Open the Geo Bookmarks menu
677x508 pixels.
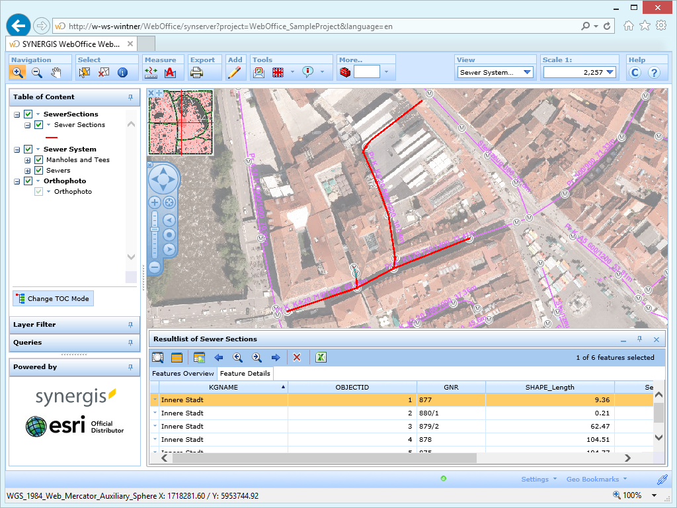click(x=594, y=479)
